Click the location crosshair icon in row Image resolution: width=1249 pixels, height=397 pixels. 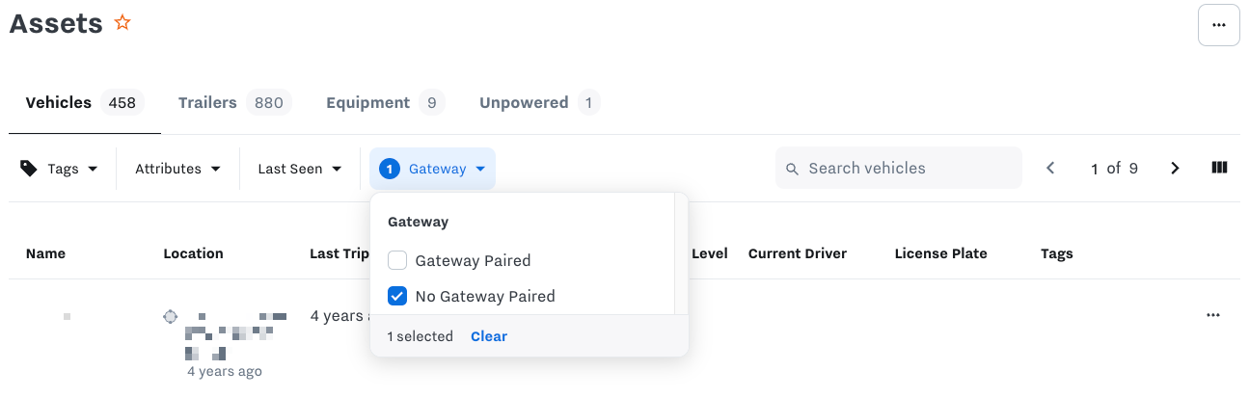171,316
